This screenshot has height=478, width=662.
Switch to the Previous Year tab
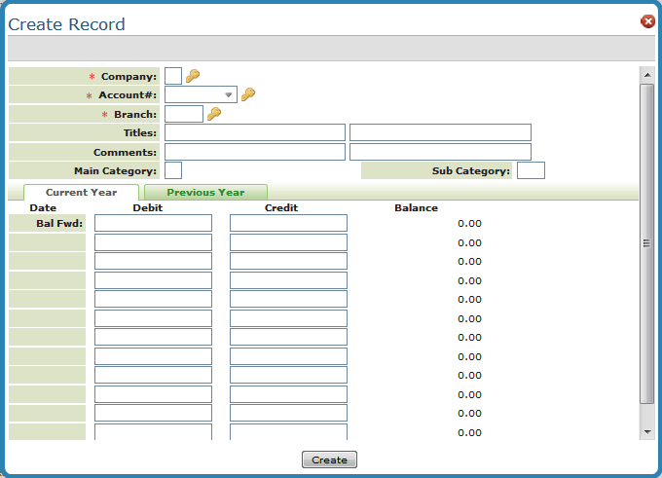205,193
